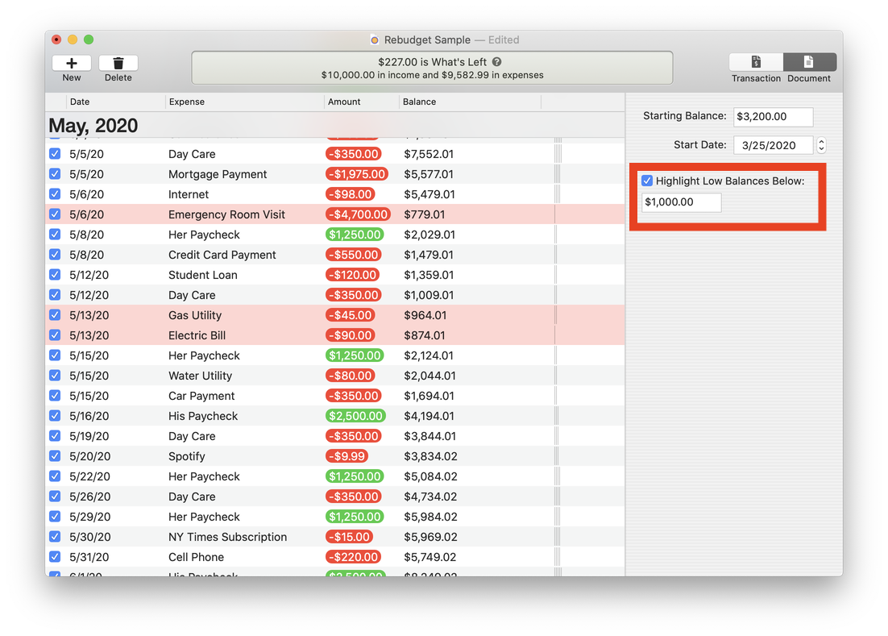Select the -$9.99 Spotify amount badge

coord(347,456)
